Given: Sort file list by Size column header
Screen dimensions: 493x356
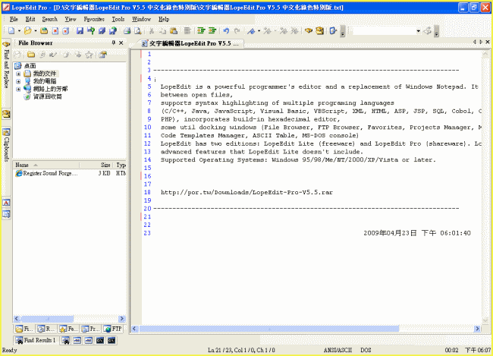Looking at the screenshot, I should (105, 164).
